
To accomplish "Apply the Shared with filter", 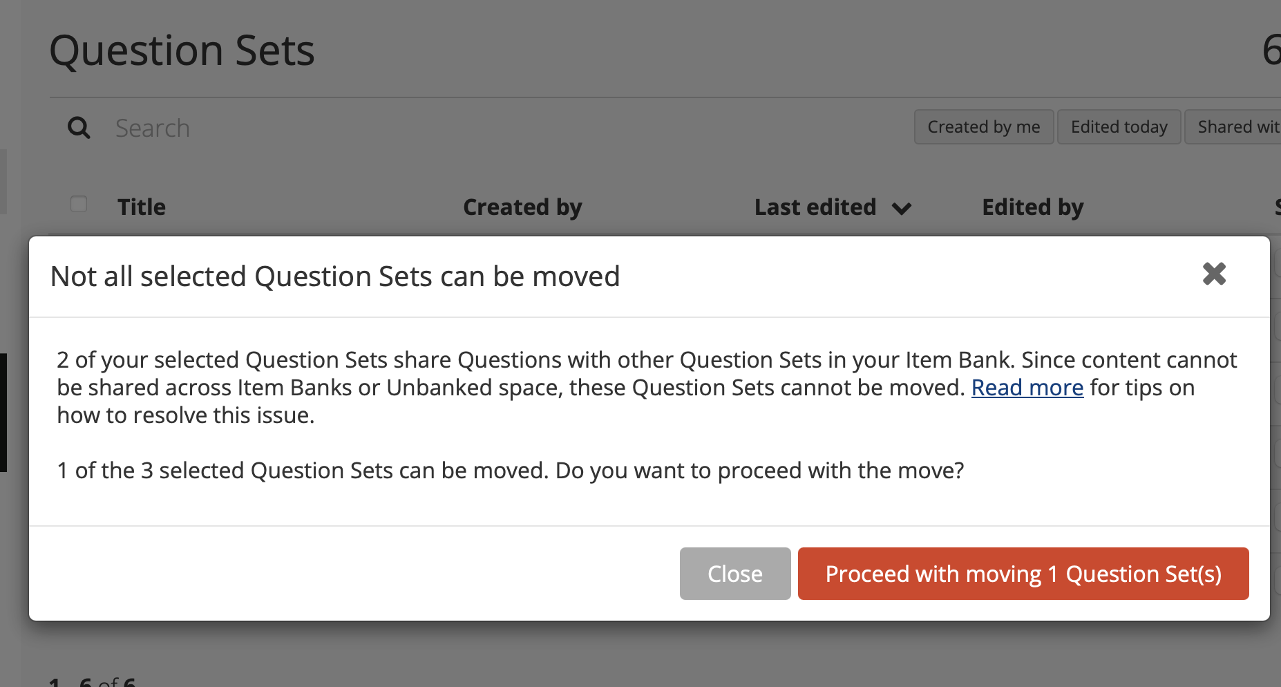I will coord(1233,127).
